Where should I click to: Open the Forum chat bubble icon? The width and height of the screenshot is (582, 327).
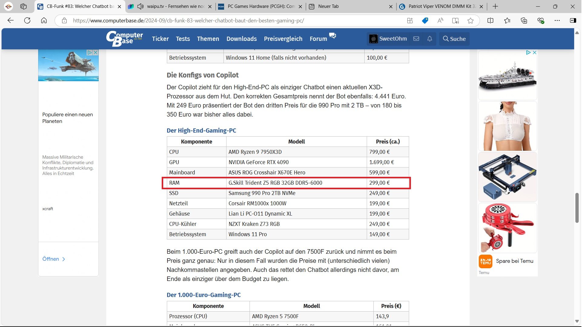coord(332,36)
